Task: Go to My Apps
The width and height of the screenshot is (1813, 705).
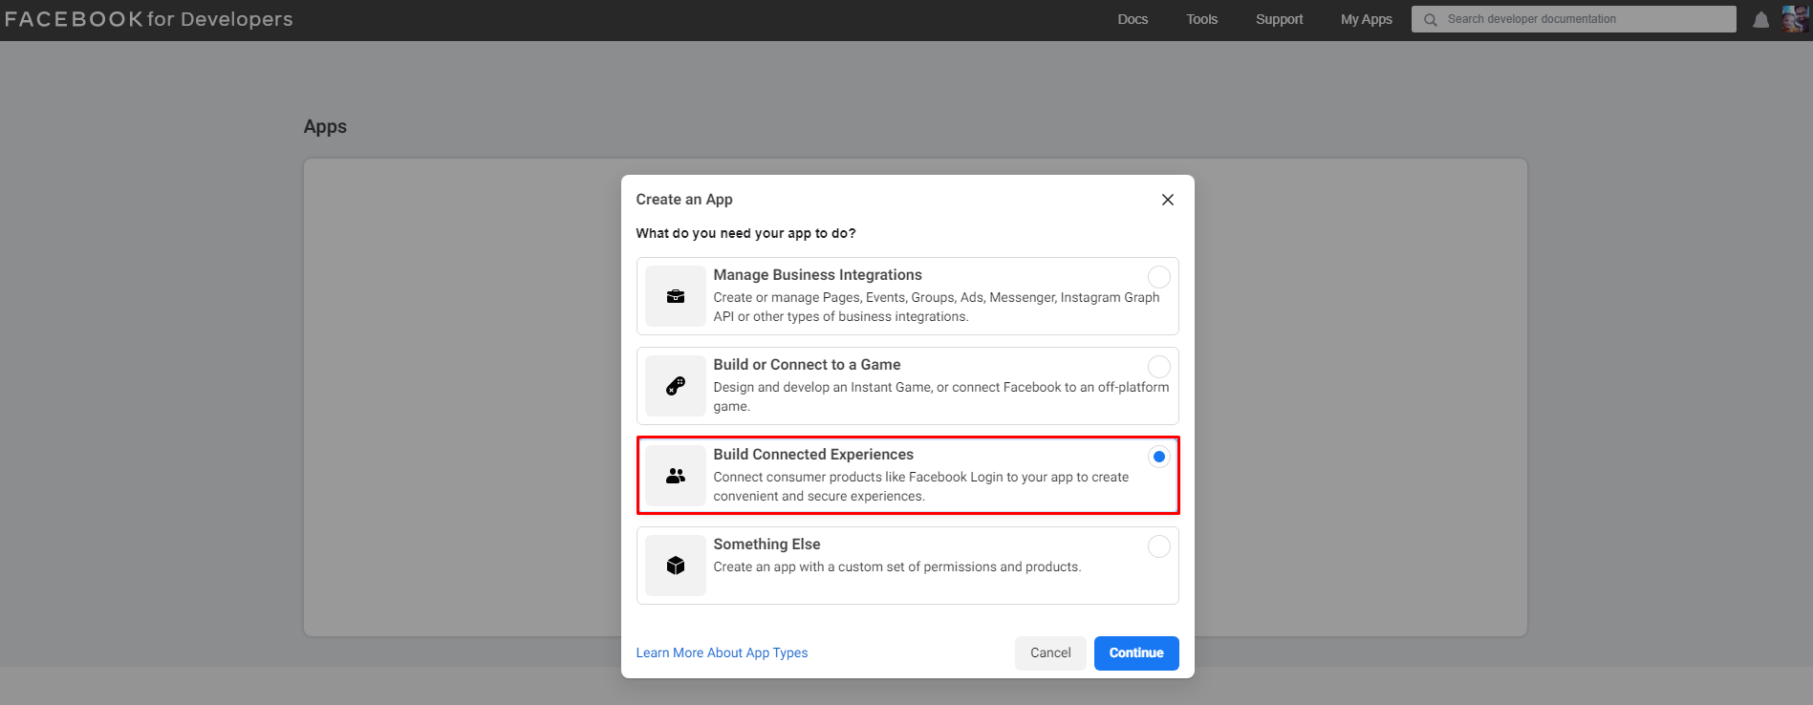Action: click(1366, 19)
